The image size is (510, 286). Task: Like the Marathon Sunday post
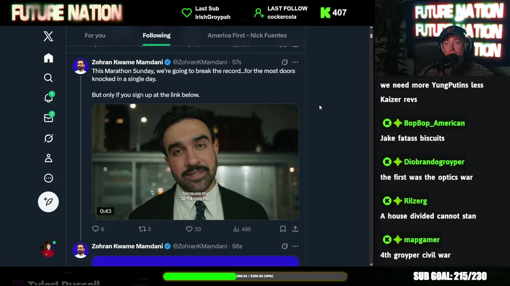coord(189,229)
